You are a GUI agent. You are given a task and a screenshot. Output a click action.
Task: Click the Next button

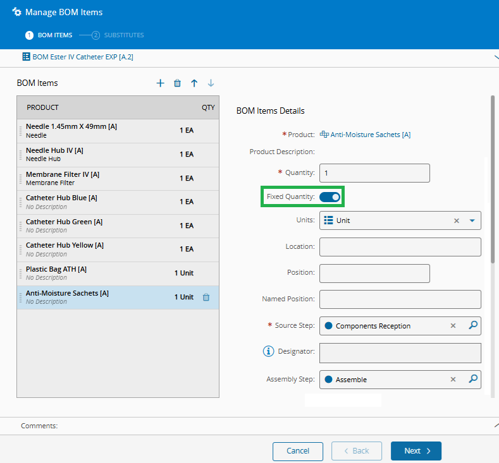(x=416, y=451)
